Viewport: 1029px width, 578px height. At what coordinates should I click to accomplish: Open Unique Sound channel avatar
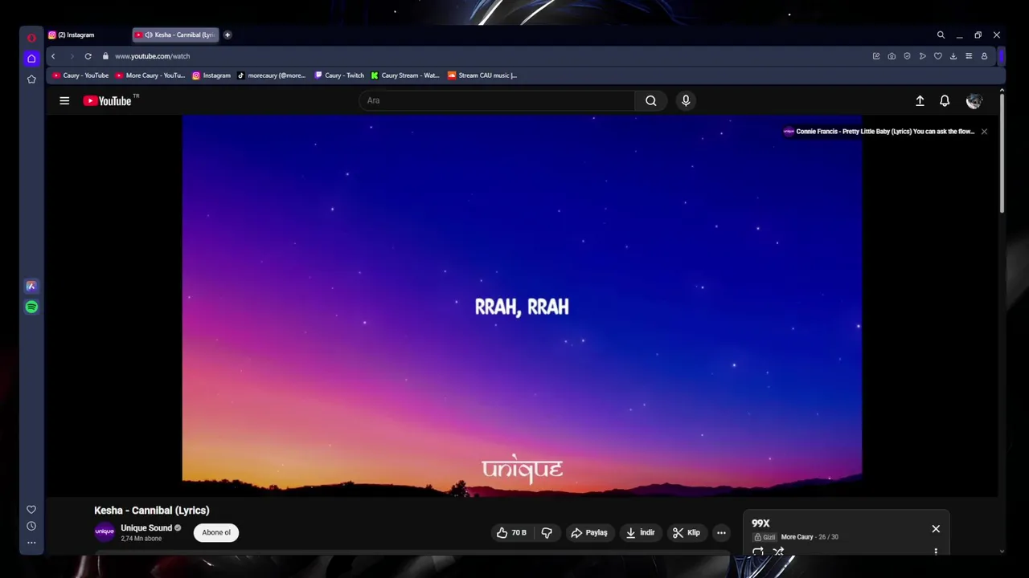105,532
